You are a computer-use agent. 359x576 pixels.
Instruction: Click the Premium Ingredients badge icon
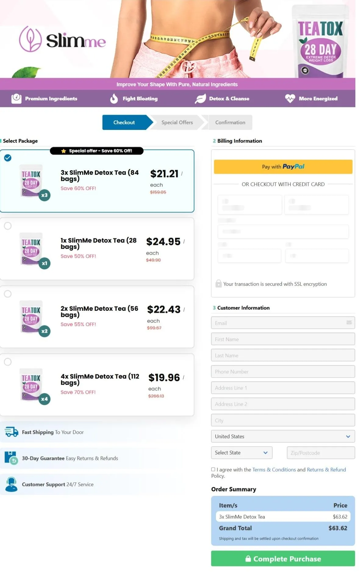coord(16,98)
